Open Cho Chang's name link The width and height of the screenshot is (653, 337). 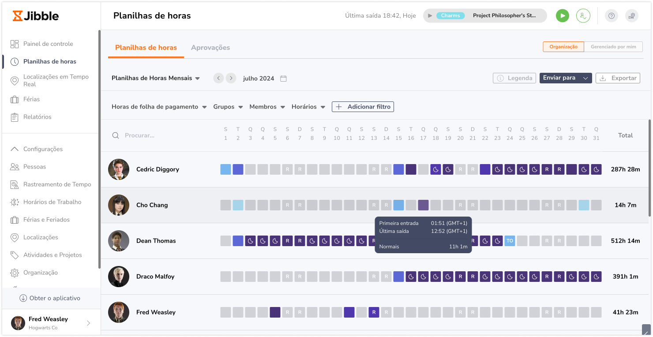coord(152,205)
